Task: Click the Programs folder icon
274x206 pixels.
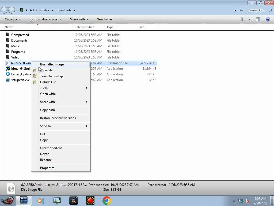Action: tap(8, 51)
